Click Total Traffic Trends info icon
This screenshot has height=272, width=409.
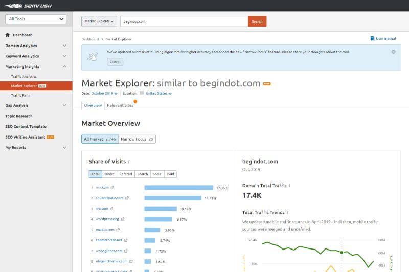[287, 213]
